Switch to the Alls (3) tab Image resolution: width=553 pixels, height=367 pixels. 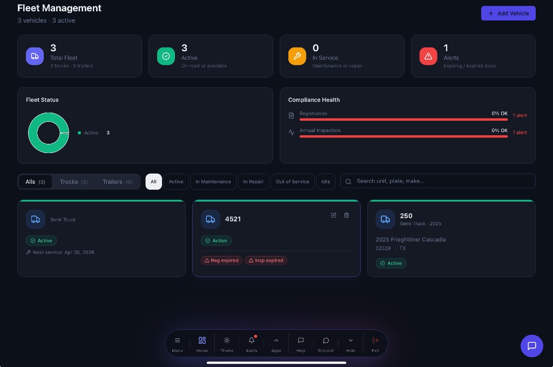(35, 182)
